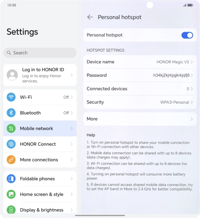The height and width of the screenshot is (218, 200).
Task: Open the Password row chevron
Action: [x=192, y=75]
